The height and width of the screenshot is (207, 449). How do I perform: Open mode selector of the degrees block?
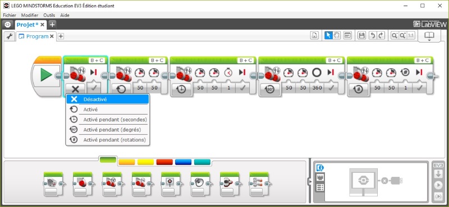coord(270,89)
